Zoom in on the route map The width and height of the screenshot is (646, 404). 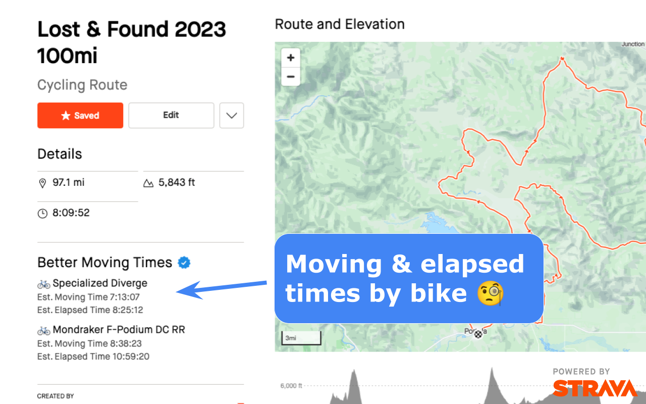(291, 58)
